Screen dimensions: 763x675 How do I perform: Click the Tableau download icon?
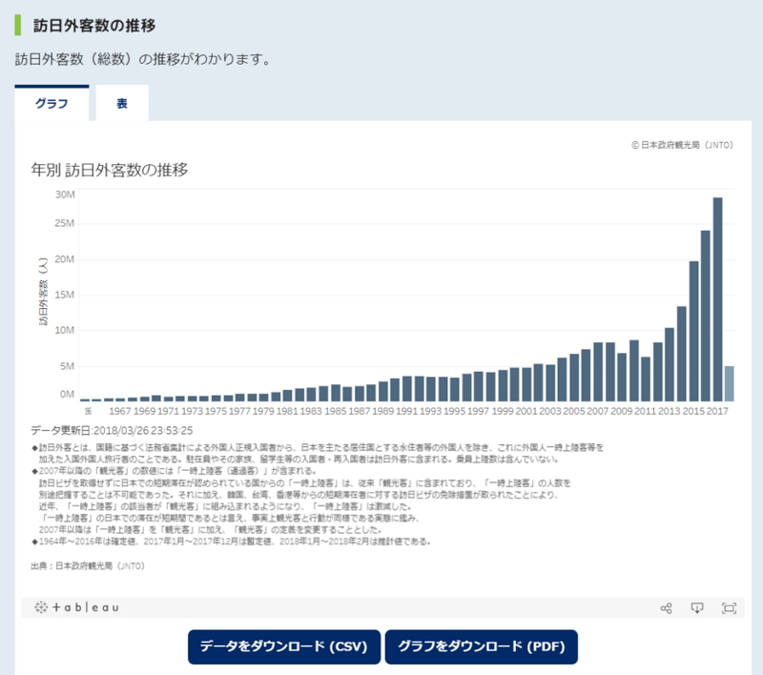pos(697,608)
